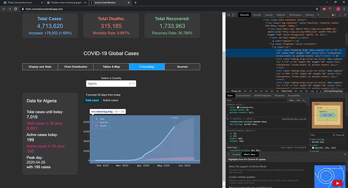The height and width of the screenshot is (188, 348).
Task: Close the Plotly Community Forum tab
Action: pos(42,3)
